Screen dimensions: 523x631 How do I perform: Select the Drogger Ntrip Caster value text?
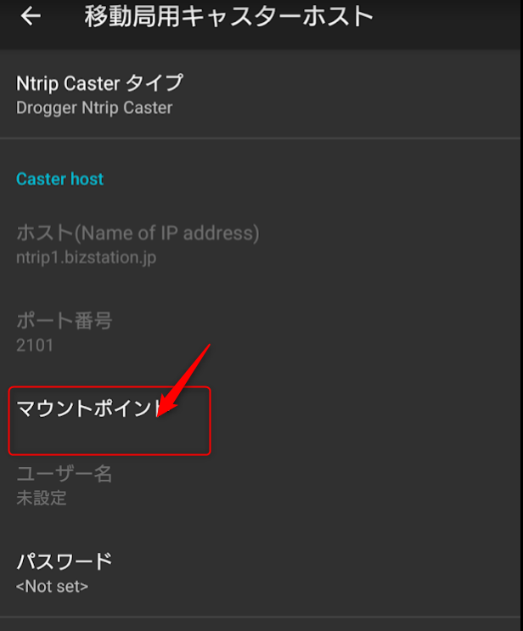pos(94,108)
